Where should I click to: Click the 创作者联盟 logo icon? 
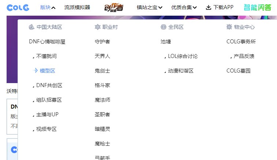113,7
